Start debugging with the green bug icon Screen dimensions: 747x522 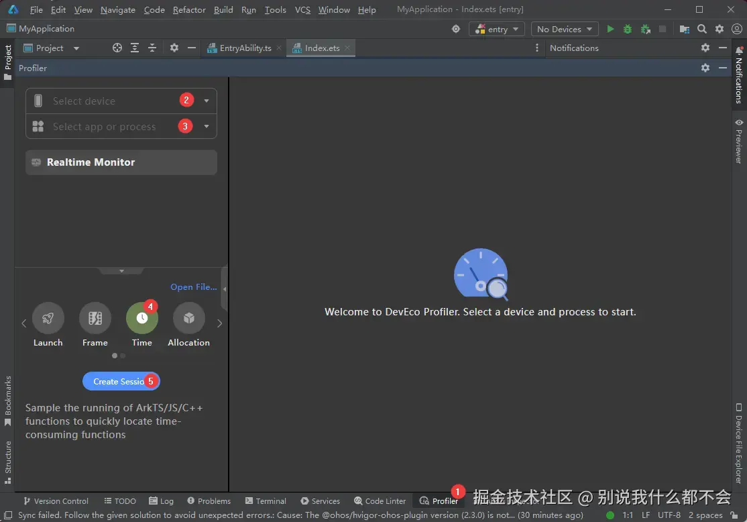pyautogui.click(x=628, y=29)
